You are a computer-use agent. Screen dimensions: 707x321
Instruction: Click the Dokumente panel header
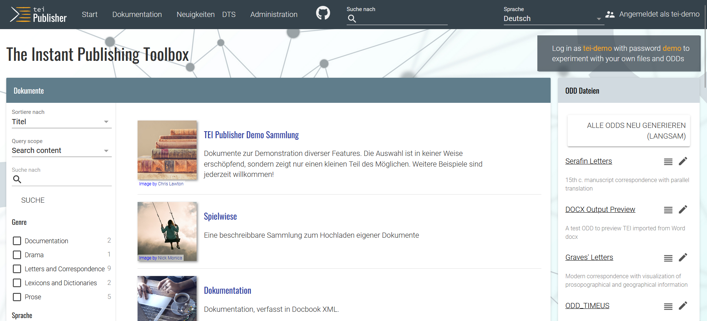click(278, 90)
